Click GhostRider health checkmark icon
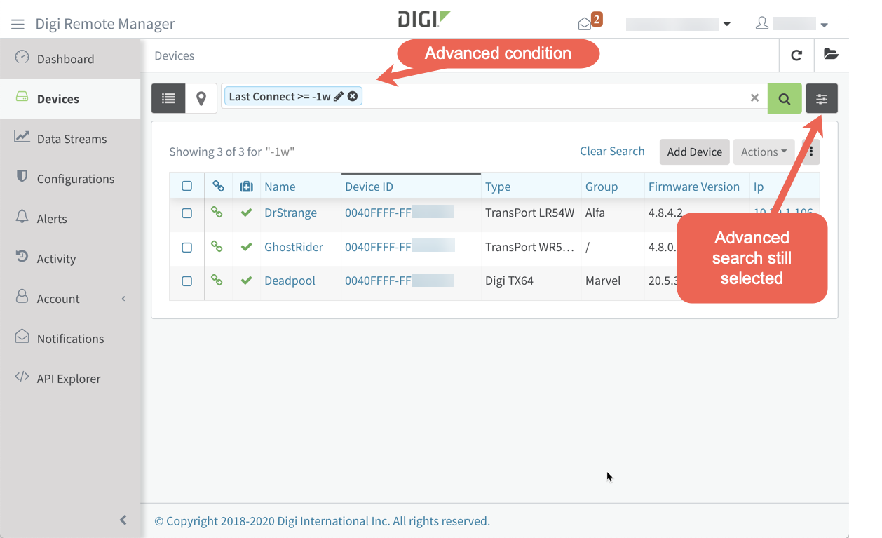The width and height of the screenshot is (882, 538). [x=246, y=246]
